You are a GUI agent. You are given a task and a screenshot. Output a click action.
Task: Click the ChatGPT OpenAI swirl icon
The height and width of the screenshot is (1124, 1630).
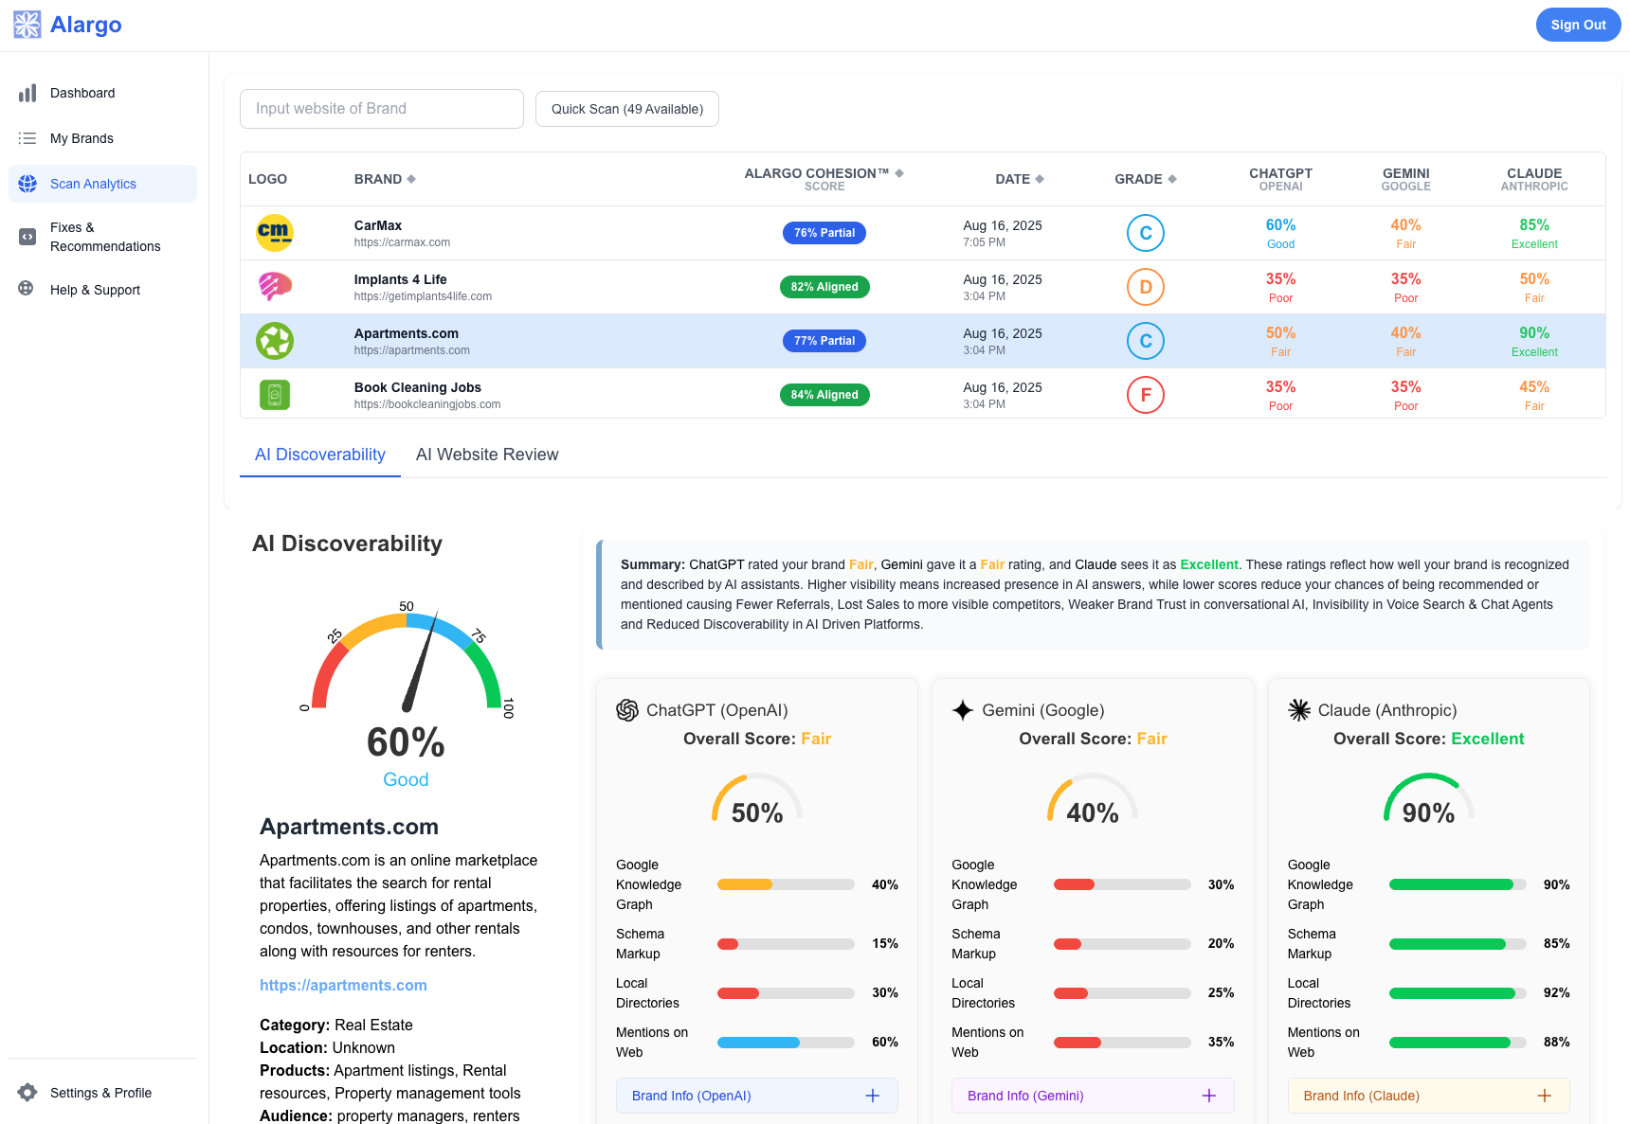click(x=627, y=710)
